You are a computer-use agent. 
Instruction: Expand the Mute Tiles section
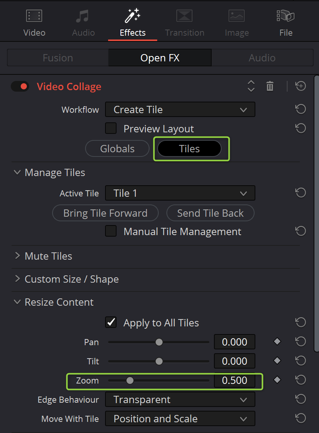[17, 256]
